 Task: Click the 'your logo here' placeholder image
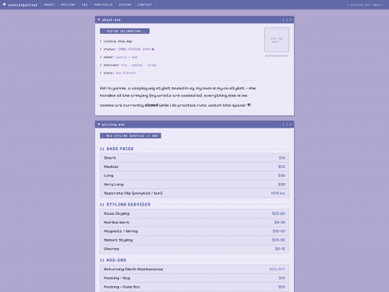277,40
